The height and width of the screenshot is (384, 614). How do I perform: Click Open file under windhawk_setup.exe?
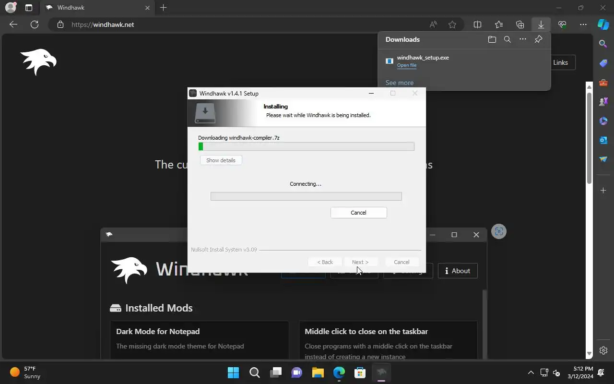point(407,65)
